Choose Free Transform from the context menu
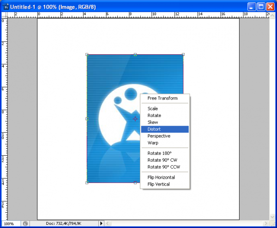The width and height of the screenshot is (277, 228). [x=162, y=98]
